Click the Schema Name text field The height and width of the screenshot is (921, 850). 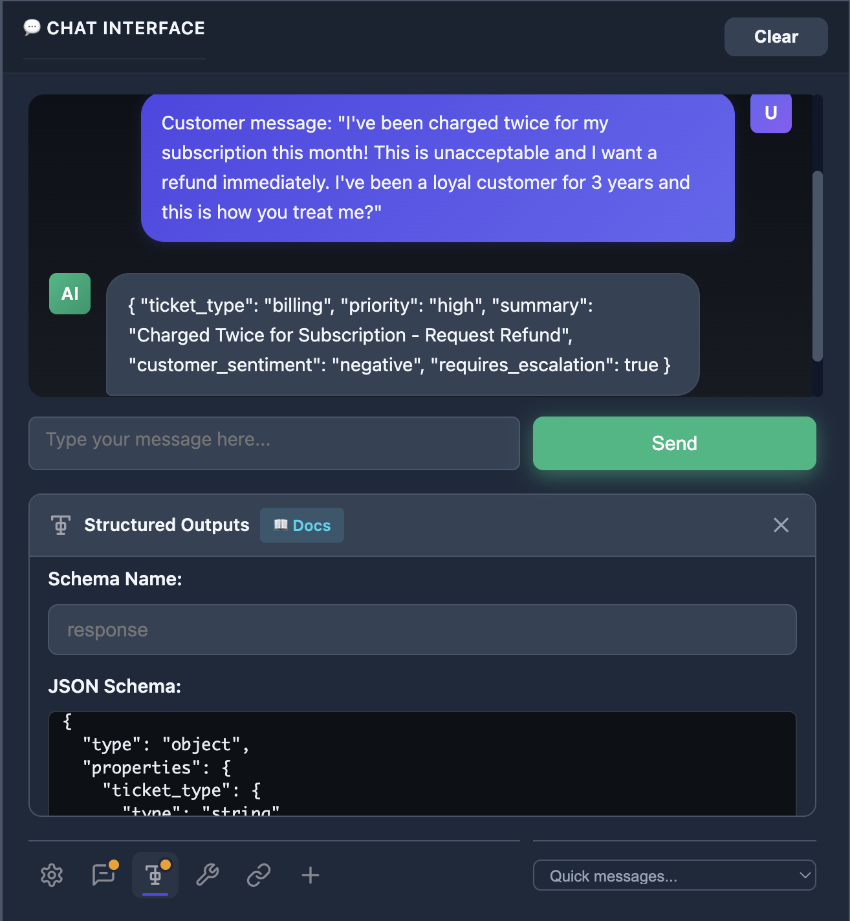coord(422,629)
